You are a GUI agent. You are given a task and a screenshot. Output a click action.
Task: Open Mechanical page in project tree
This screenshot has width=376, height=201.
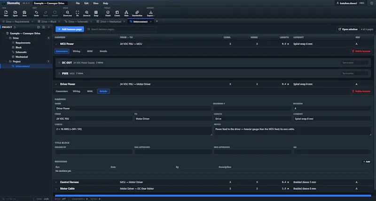[x=22, y=57]
